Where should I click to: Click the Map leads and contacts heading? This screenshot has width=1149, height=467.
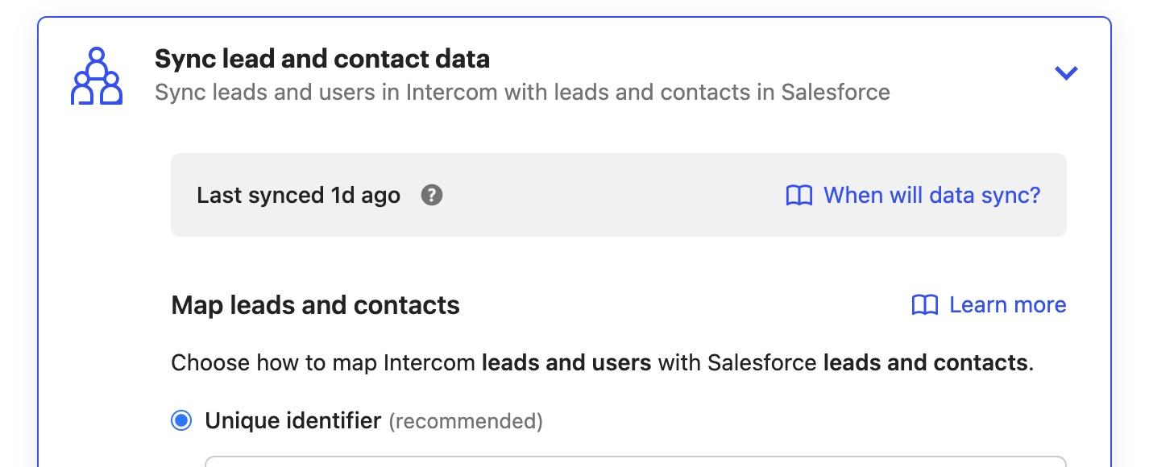coord(315,305)
